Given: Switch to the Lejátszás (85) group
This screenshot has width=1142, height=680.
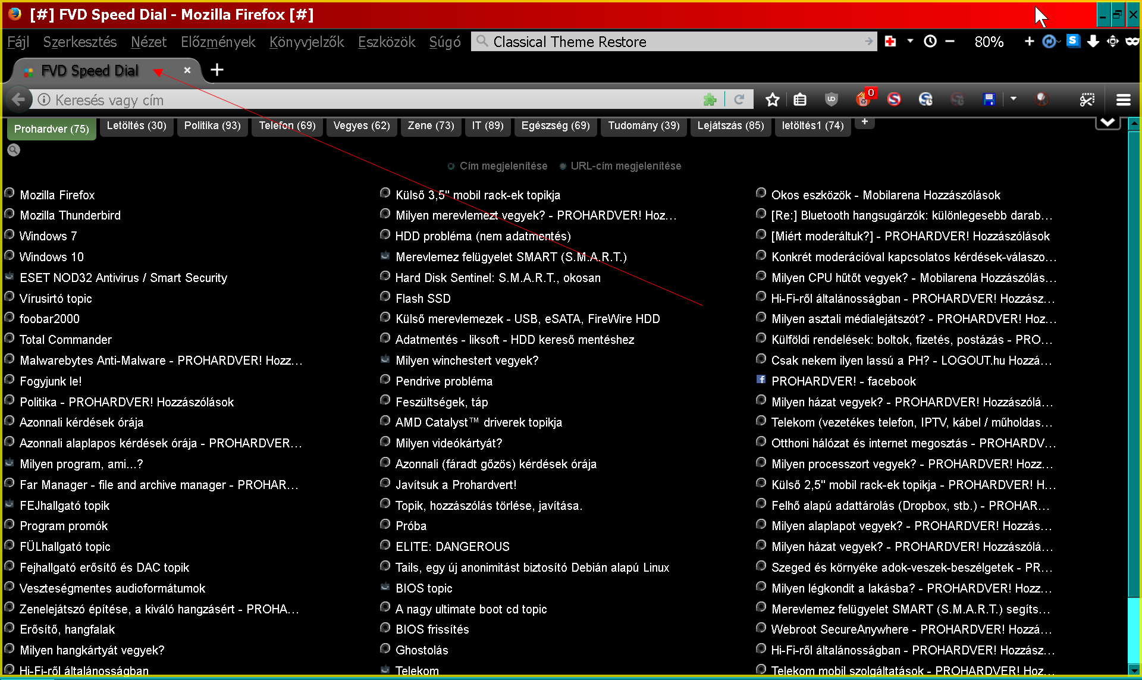Looking at the screenshot, I should pos(730,126).
